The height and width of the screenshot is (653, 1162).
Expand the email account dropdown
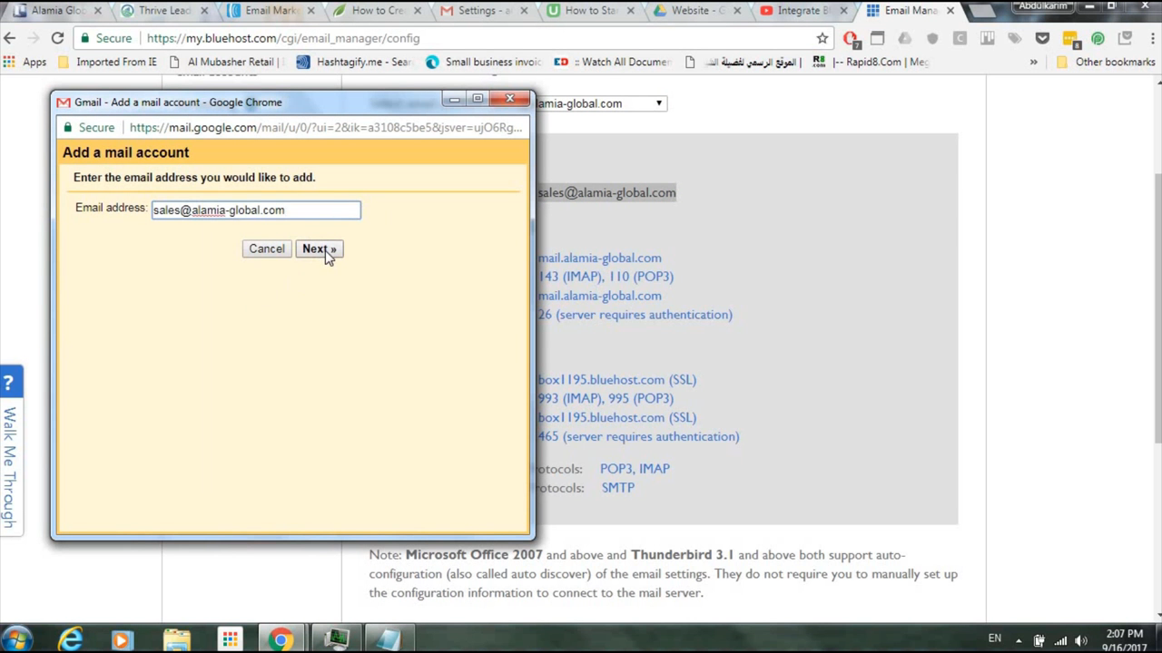click(659, 103)
